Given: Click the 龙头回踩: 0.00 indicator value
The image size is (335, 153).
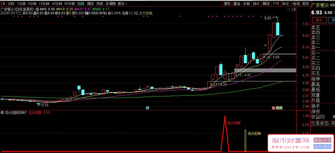Looking at the screenshot, I should click(x=39, y=112).
